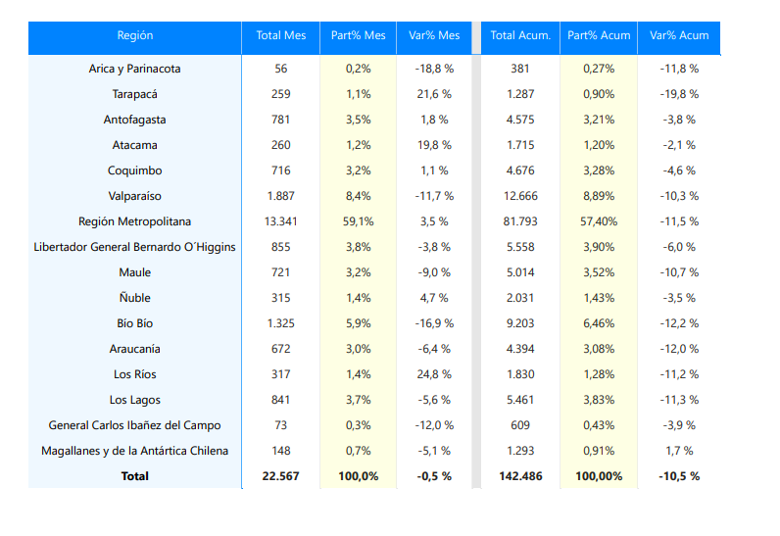The image size is (780, 536).
Task: Click the Total Acum. column header
Action: tap(520, 36)
